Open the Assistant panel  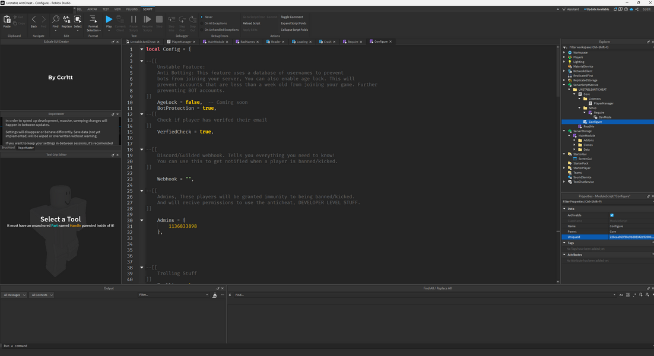point(570,9)
